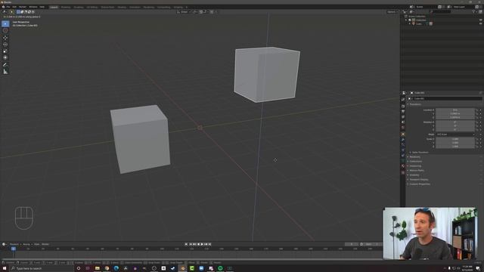484x272 pixels.
Task: Open the Texture properties tab
Action: point(403,173)
